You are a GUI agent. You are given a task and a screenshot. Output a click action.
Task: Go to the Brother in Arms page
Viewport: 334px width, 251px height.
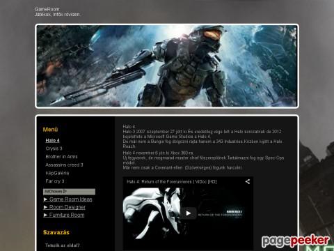pyautogui.click(x=61, y=157)
